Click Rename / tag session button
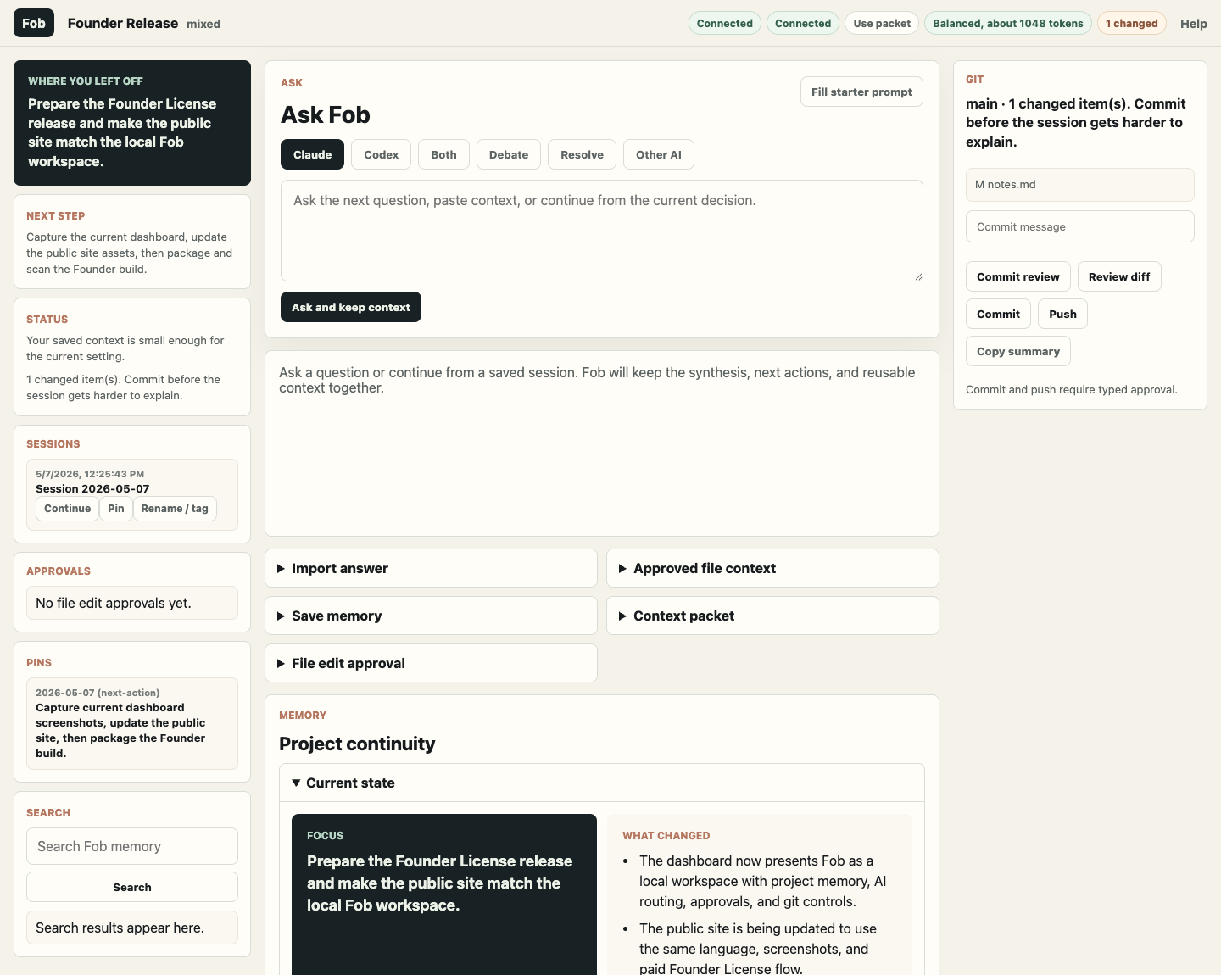Screen dimensions: 1221x975 (175, 508)
